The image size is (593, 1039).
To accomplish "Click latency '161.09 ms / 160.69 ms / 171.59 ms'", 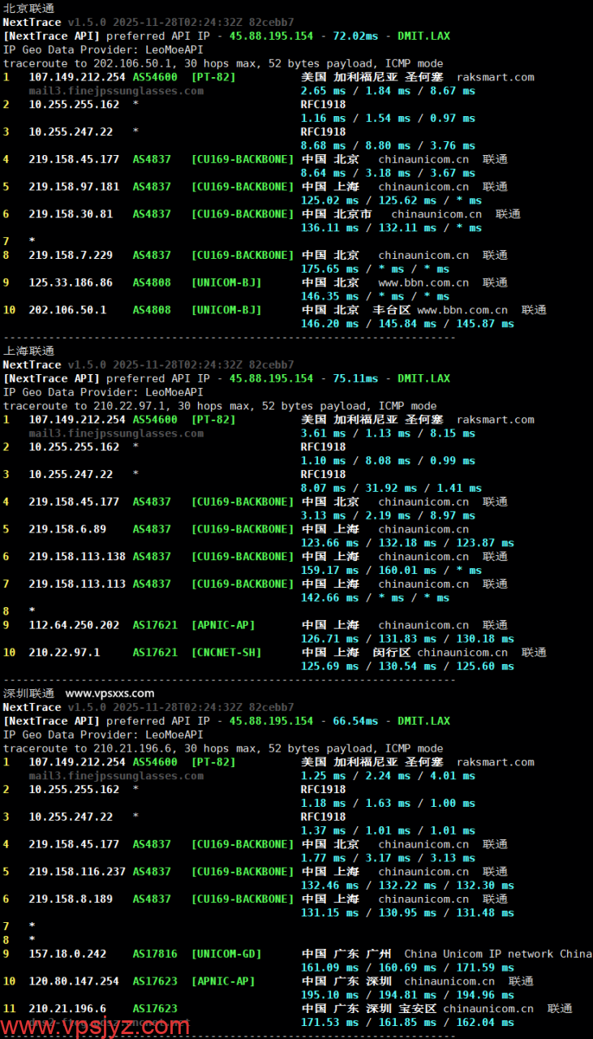I will pos(407,968).
